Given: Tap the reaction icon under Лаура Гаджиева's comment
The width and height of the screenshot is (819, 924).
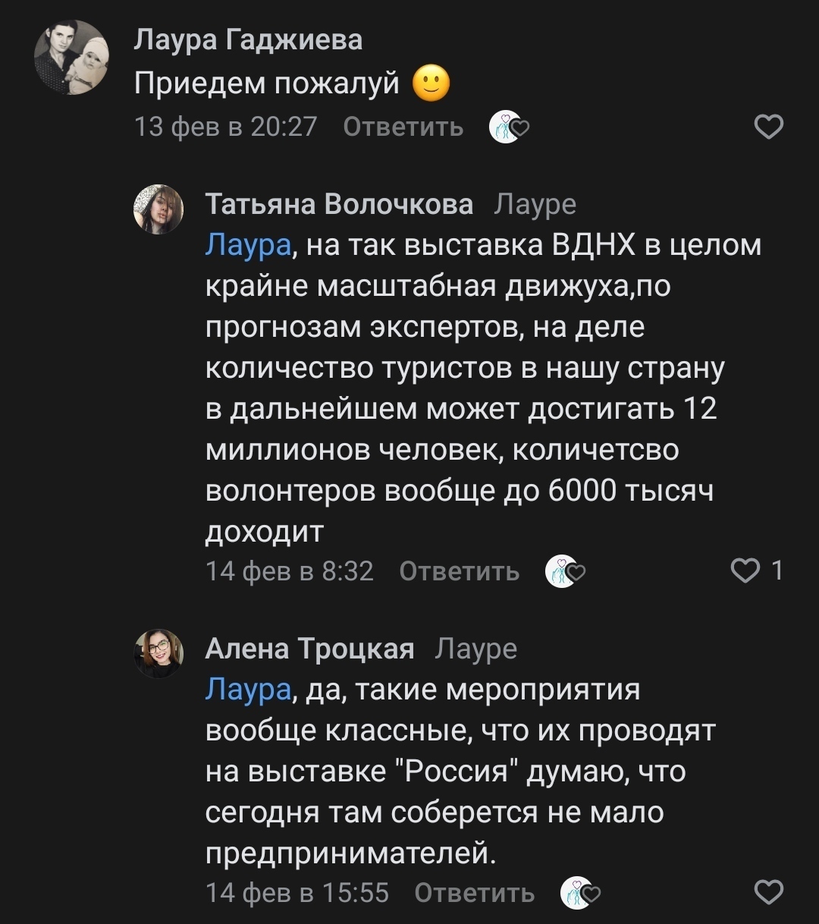Looking at the screenshot, I should pos(507,127).
